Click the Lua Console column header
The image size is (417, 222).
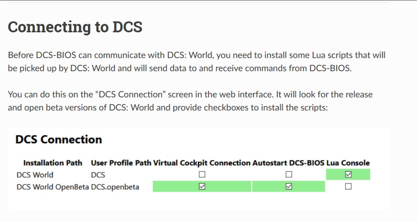348,163
